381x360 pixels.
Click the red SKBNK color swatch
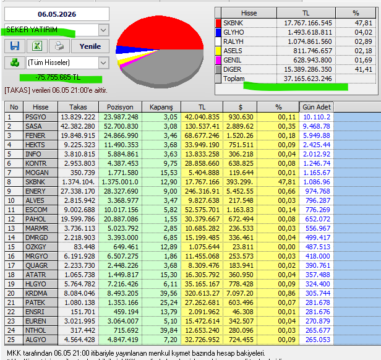pyautogui.click(x=218, y=23)
